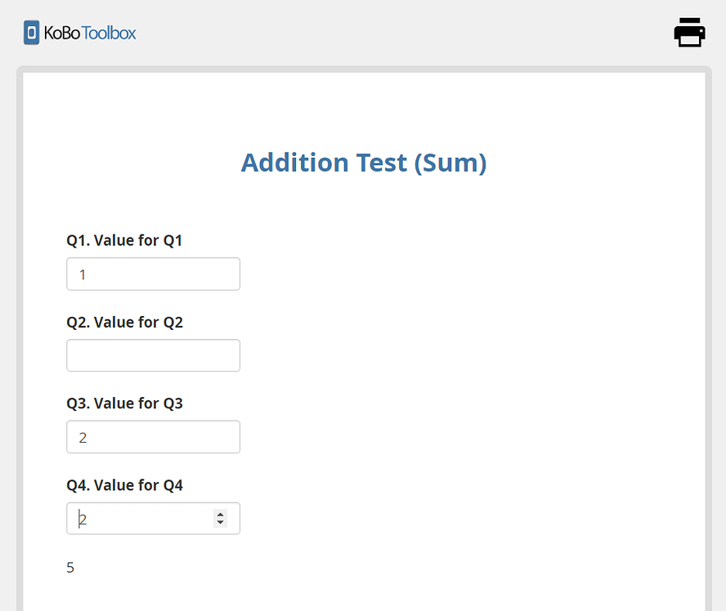Focus the Q3 input containing value 2
This screenshot has height=611, width=726.
point(153,436)
